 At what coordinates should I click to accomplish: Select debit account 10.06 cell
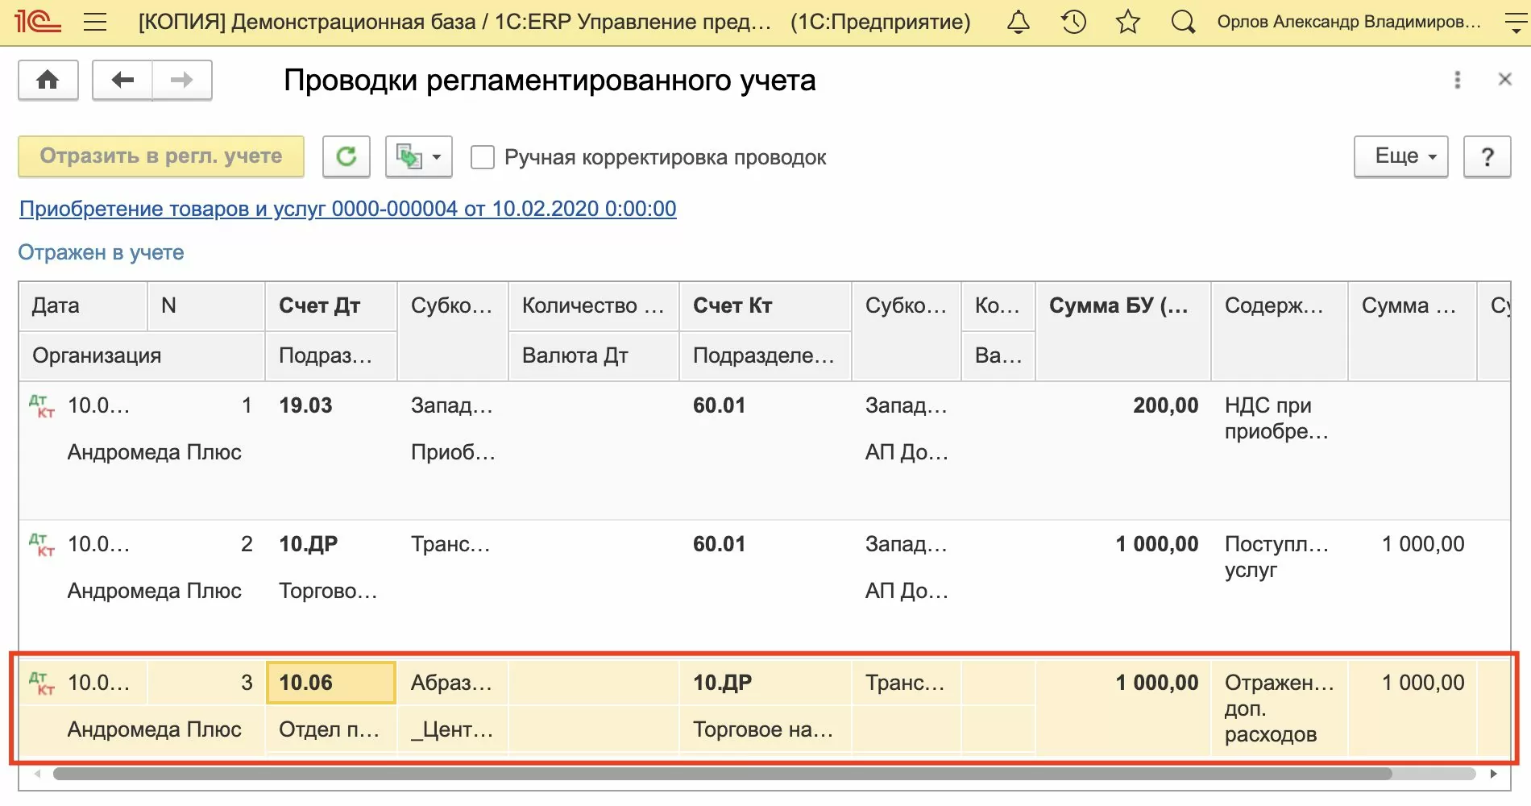[331, 683]
